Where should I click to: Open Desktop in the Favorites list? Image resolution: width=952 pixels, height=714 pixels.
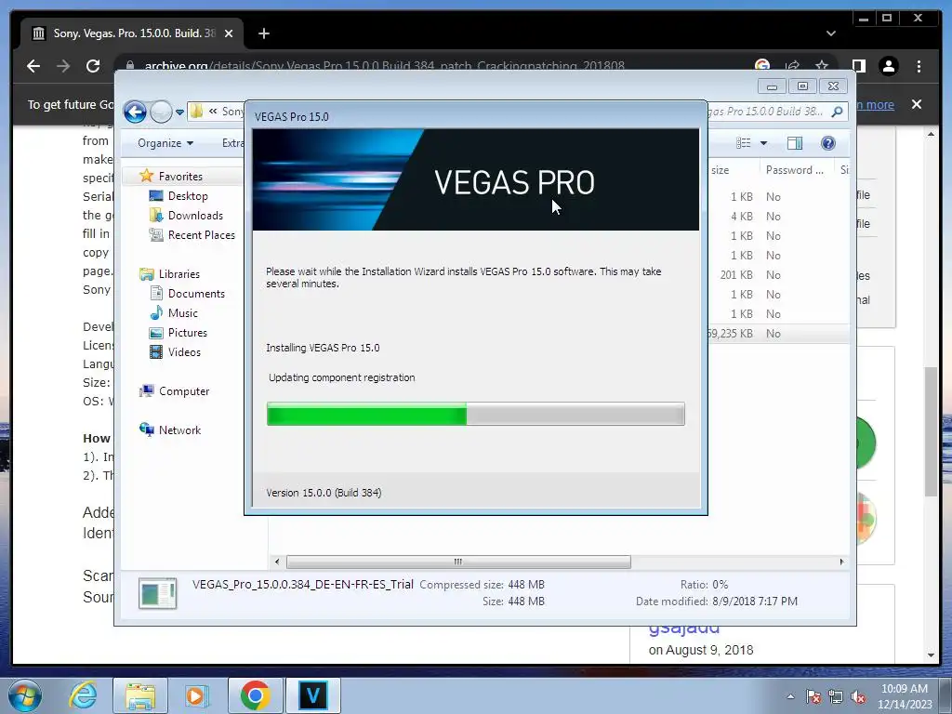tap(188, 196)
